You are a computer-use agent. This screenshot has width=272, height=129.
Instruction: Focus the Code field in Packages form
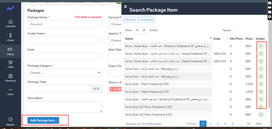[x=65, y=56]
